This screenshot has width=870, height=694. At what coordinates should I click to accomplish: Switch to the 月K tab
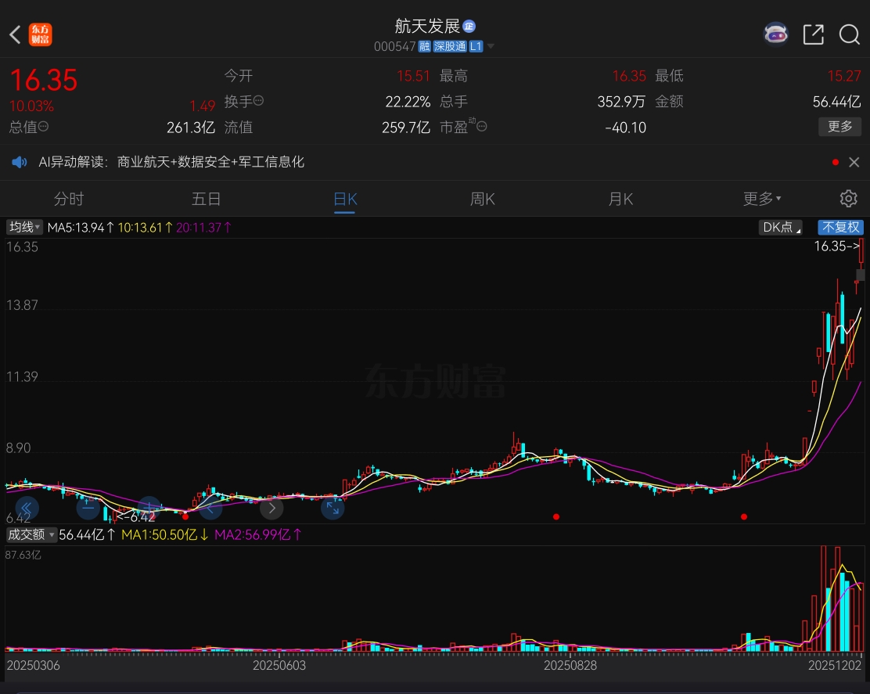pyautogui.click(x=620, y=199)
